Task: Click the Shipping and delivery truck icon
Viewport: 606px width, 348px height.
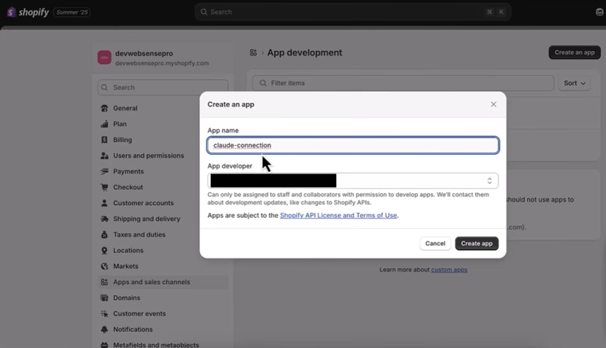Action: [104, 219]
